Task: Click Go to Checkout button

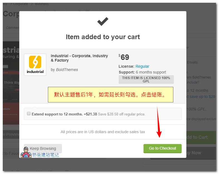Action: pyautogui.click(x=162, y=148)
